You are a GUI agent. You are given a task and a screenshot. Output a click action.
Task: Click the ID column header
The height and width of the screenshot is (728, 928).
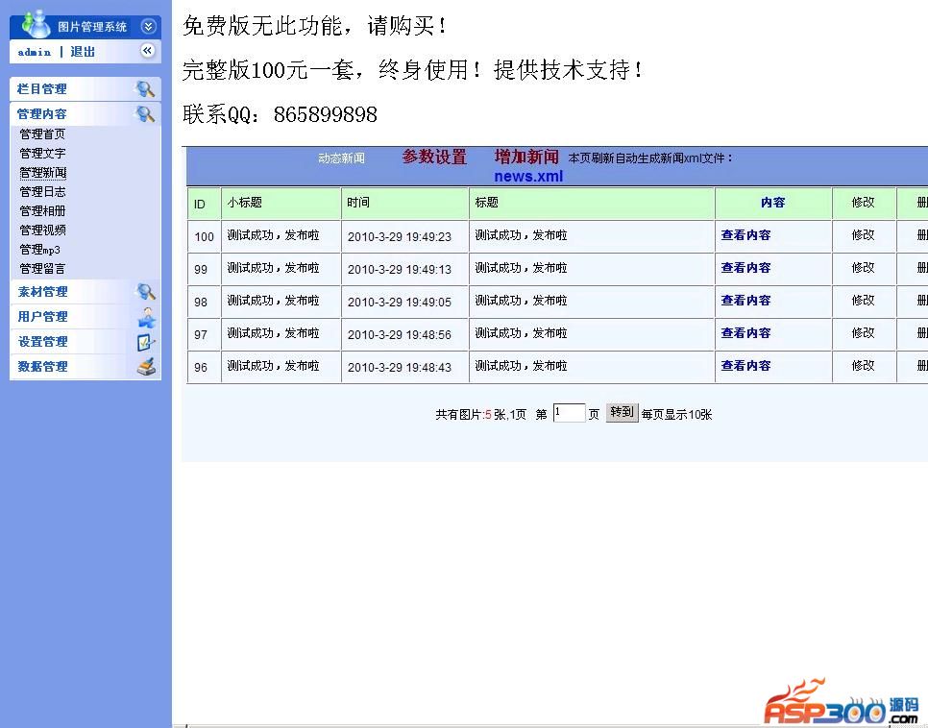click(x=200, y=205)
